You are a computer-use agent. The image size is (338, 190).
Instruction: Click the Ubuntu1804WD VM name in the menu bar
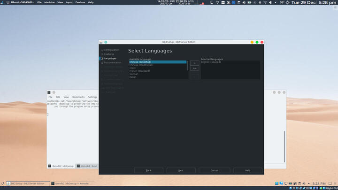[23, 2]
